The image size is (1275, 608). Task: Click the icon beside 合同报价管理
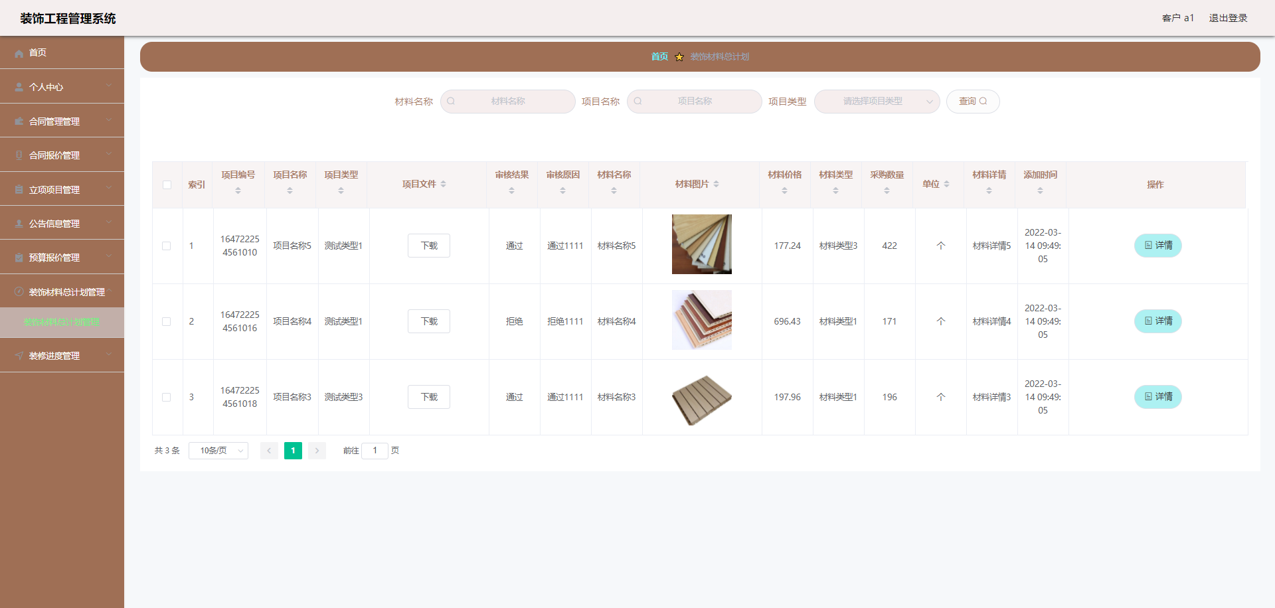click(19, 155)
